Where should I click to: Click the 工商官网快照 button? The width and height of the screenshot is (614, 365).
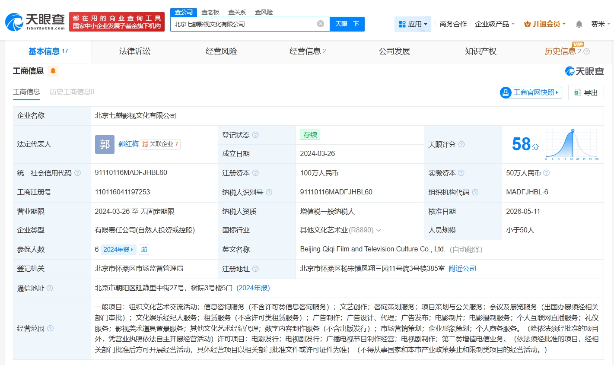point(531,92)
